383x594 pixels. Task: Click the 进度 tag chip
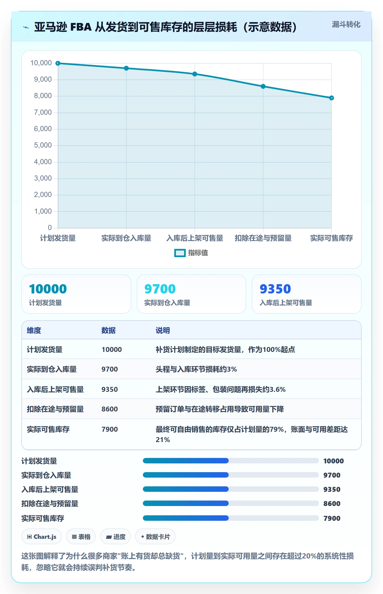pos(115,537)
